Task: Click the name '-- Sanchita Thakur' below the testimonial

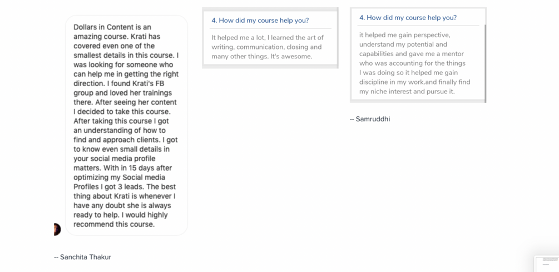Action: (82, 257)
